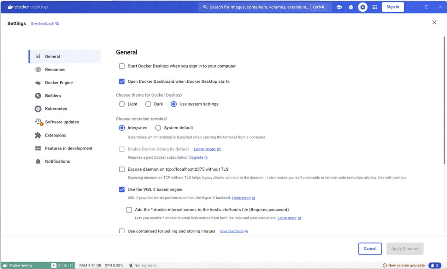Open the Notifications settings tab
This screenshot has height=269, width=447.
65,161
